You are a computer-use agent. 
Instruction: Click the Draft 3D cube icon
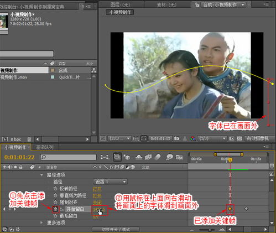click(127, 157)
